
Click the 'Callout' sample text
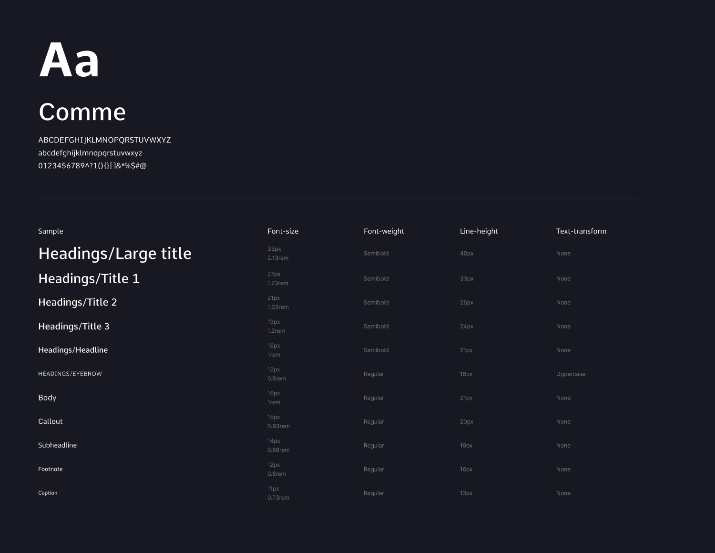pyautogui.click(x=51, y=421)
